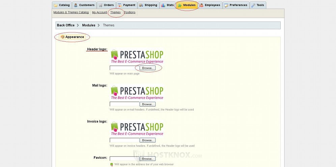Open the Customers tab
The image size is (336, 167).
click(x=84, y=5)
